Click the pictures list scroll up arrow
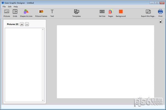This screenshot has width=166, height=110. [43, 29]
